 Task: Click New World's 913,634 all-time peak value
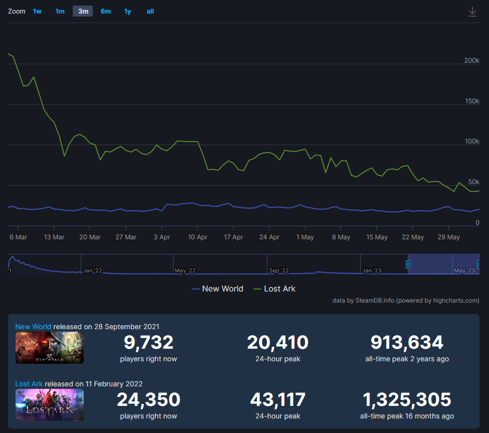[407, 342]
